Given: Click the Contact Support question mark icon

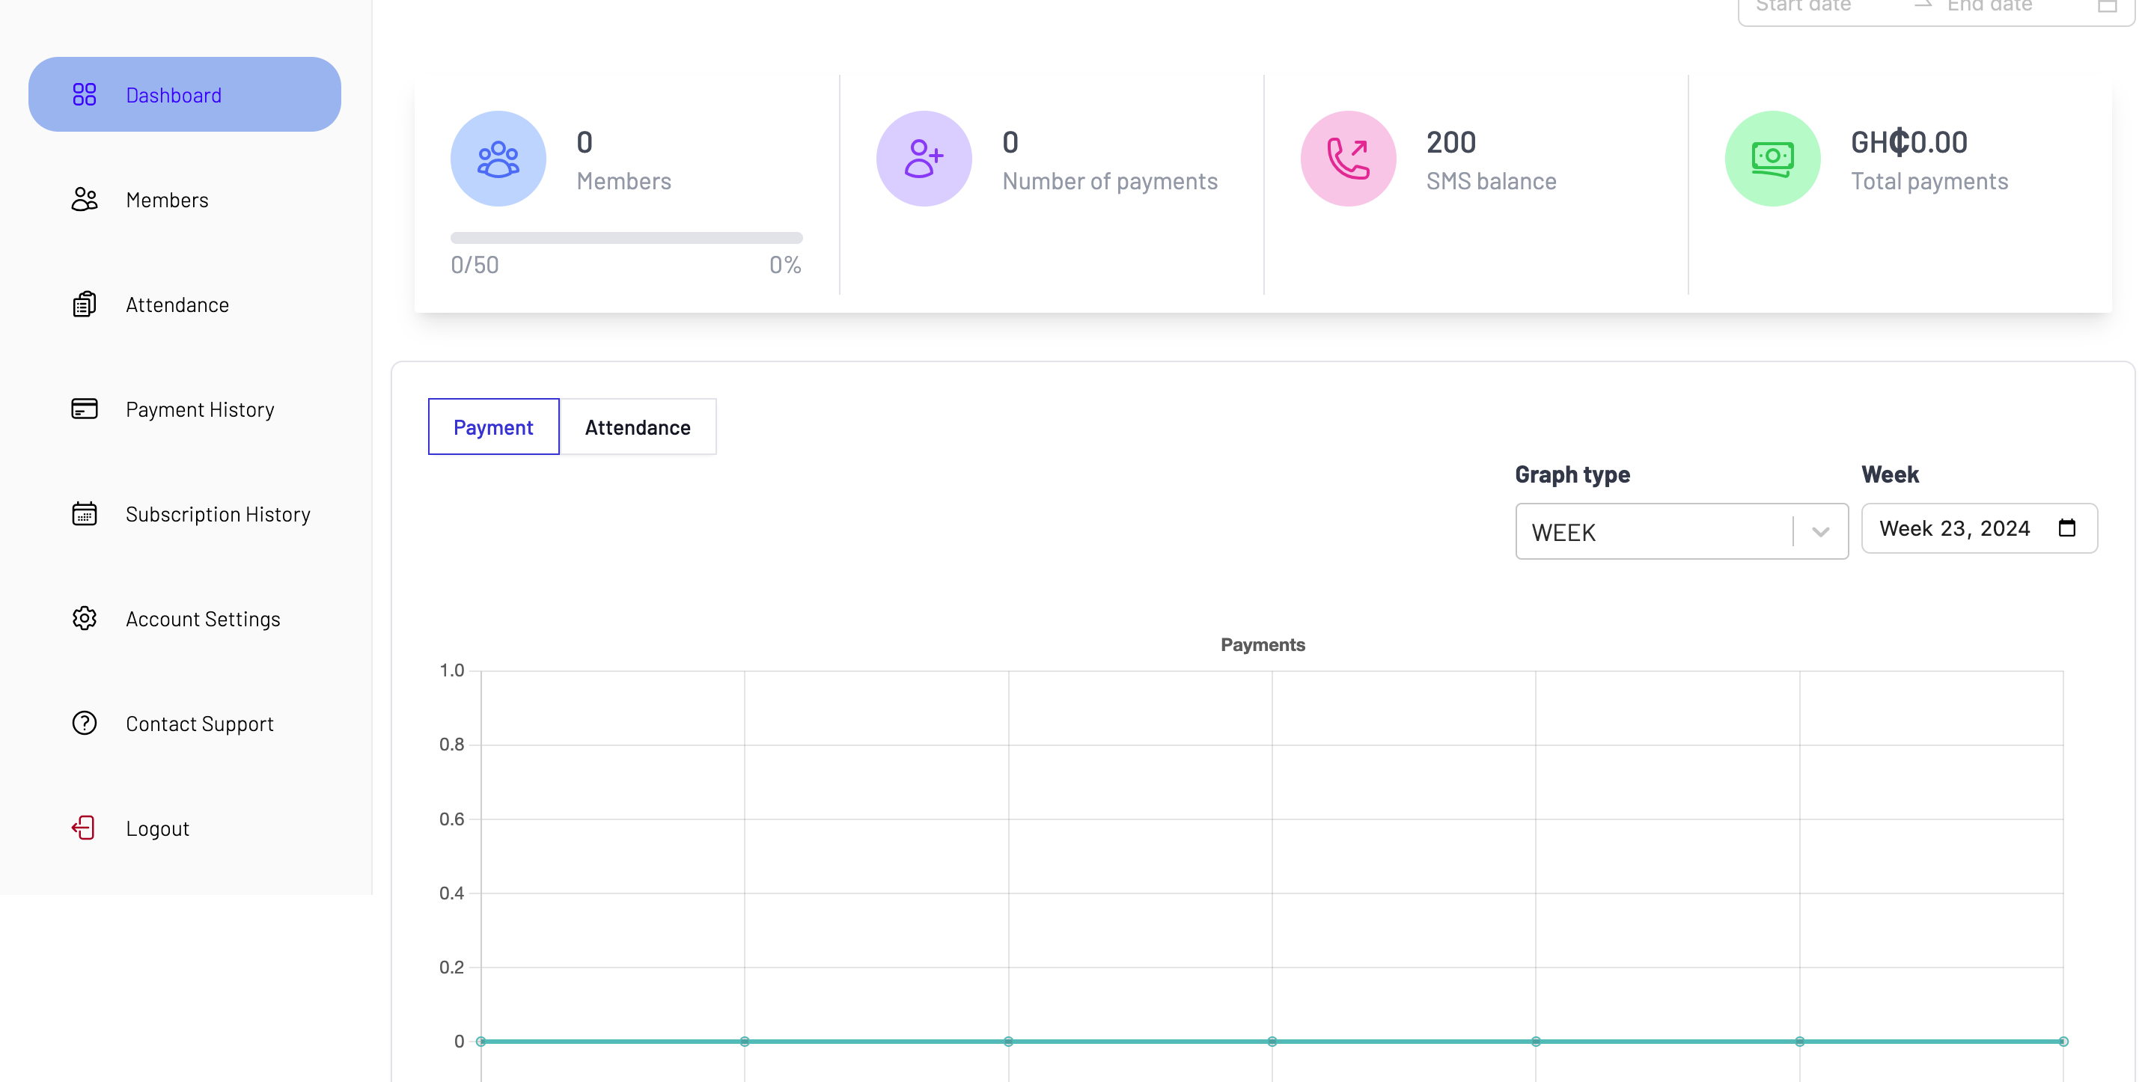Looking at the screenshot, I should click(85, 723).
